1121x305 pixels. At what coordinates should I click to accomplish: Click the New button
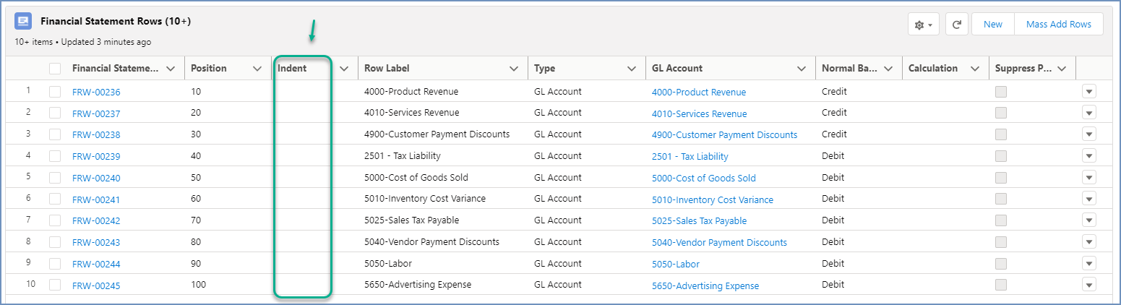992,25
